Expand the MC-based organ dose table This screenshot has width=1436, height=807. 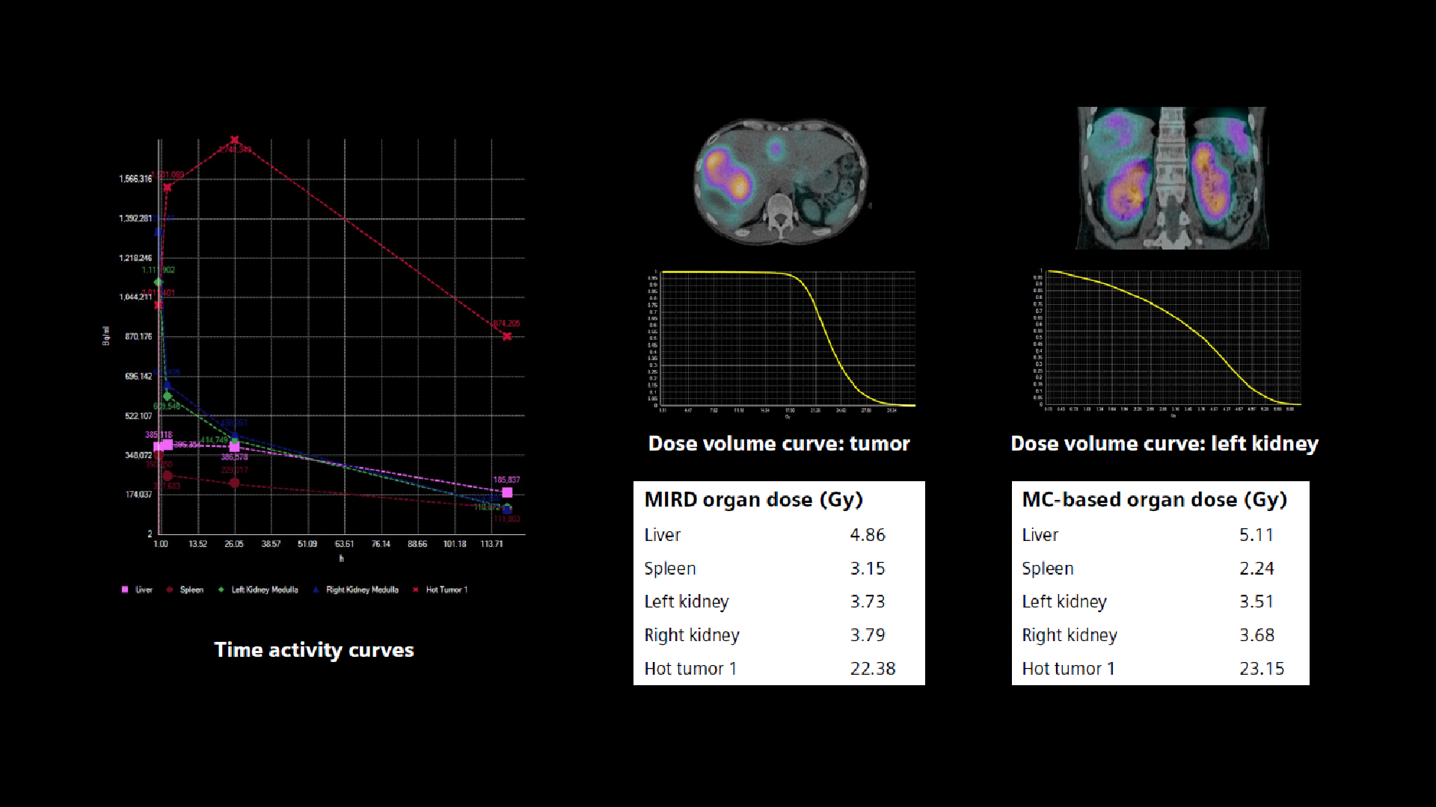pyautogui.click(x=1160, y=583)
